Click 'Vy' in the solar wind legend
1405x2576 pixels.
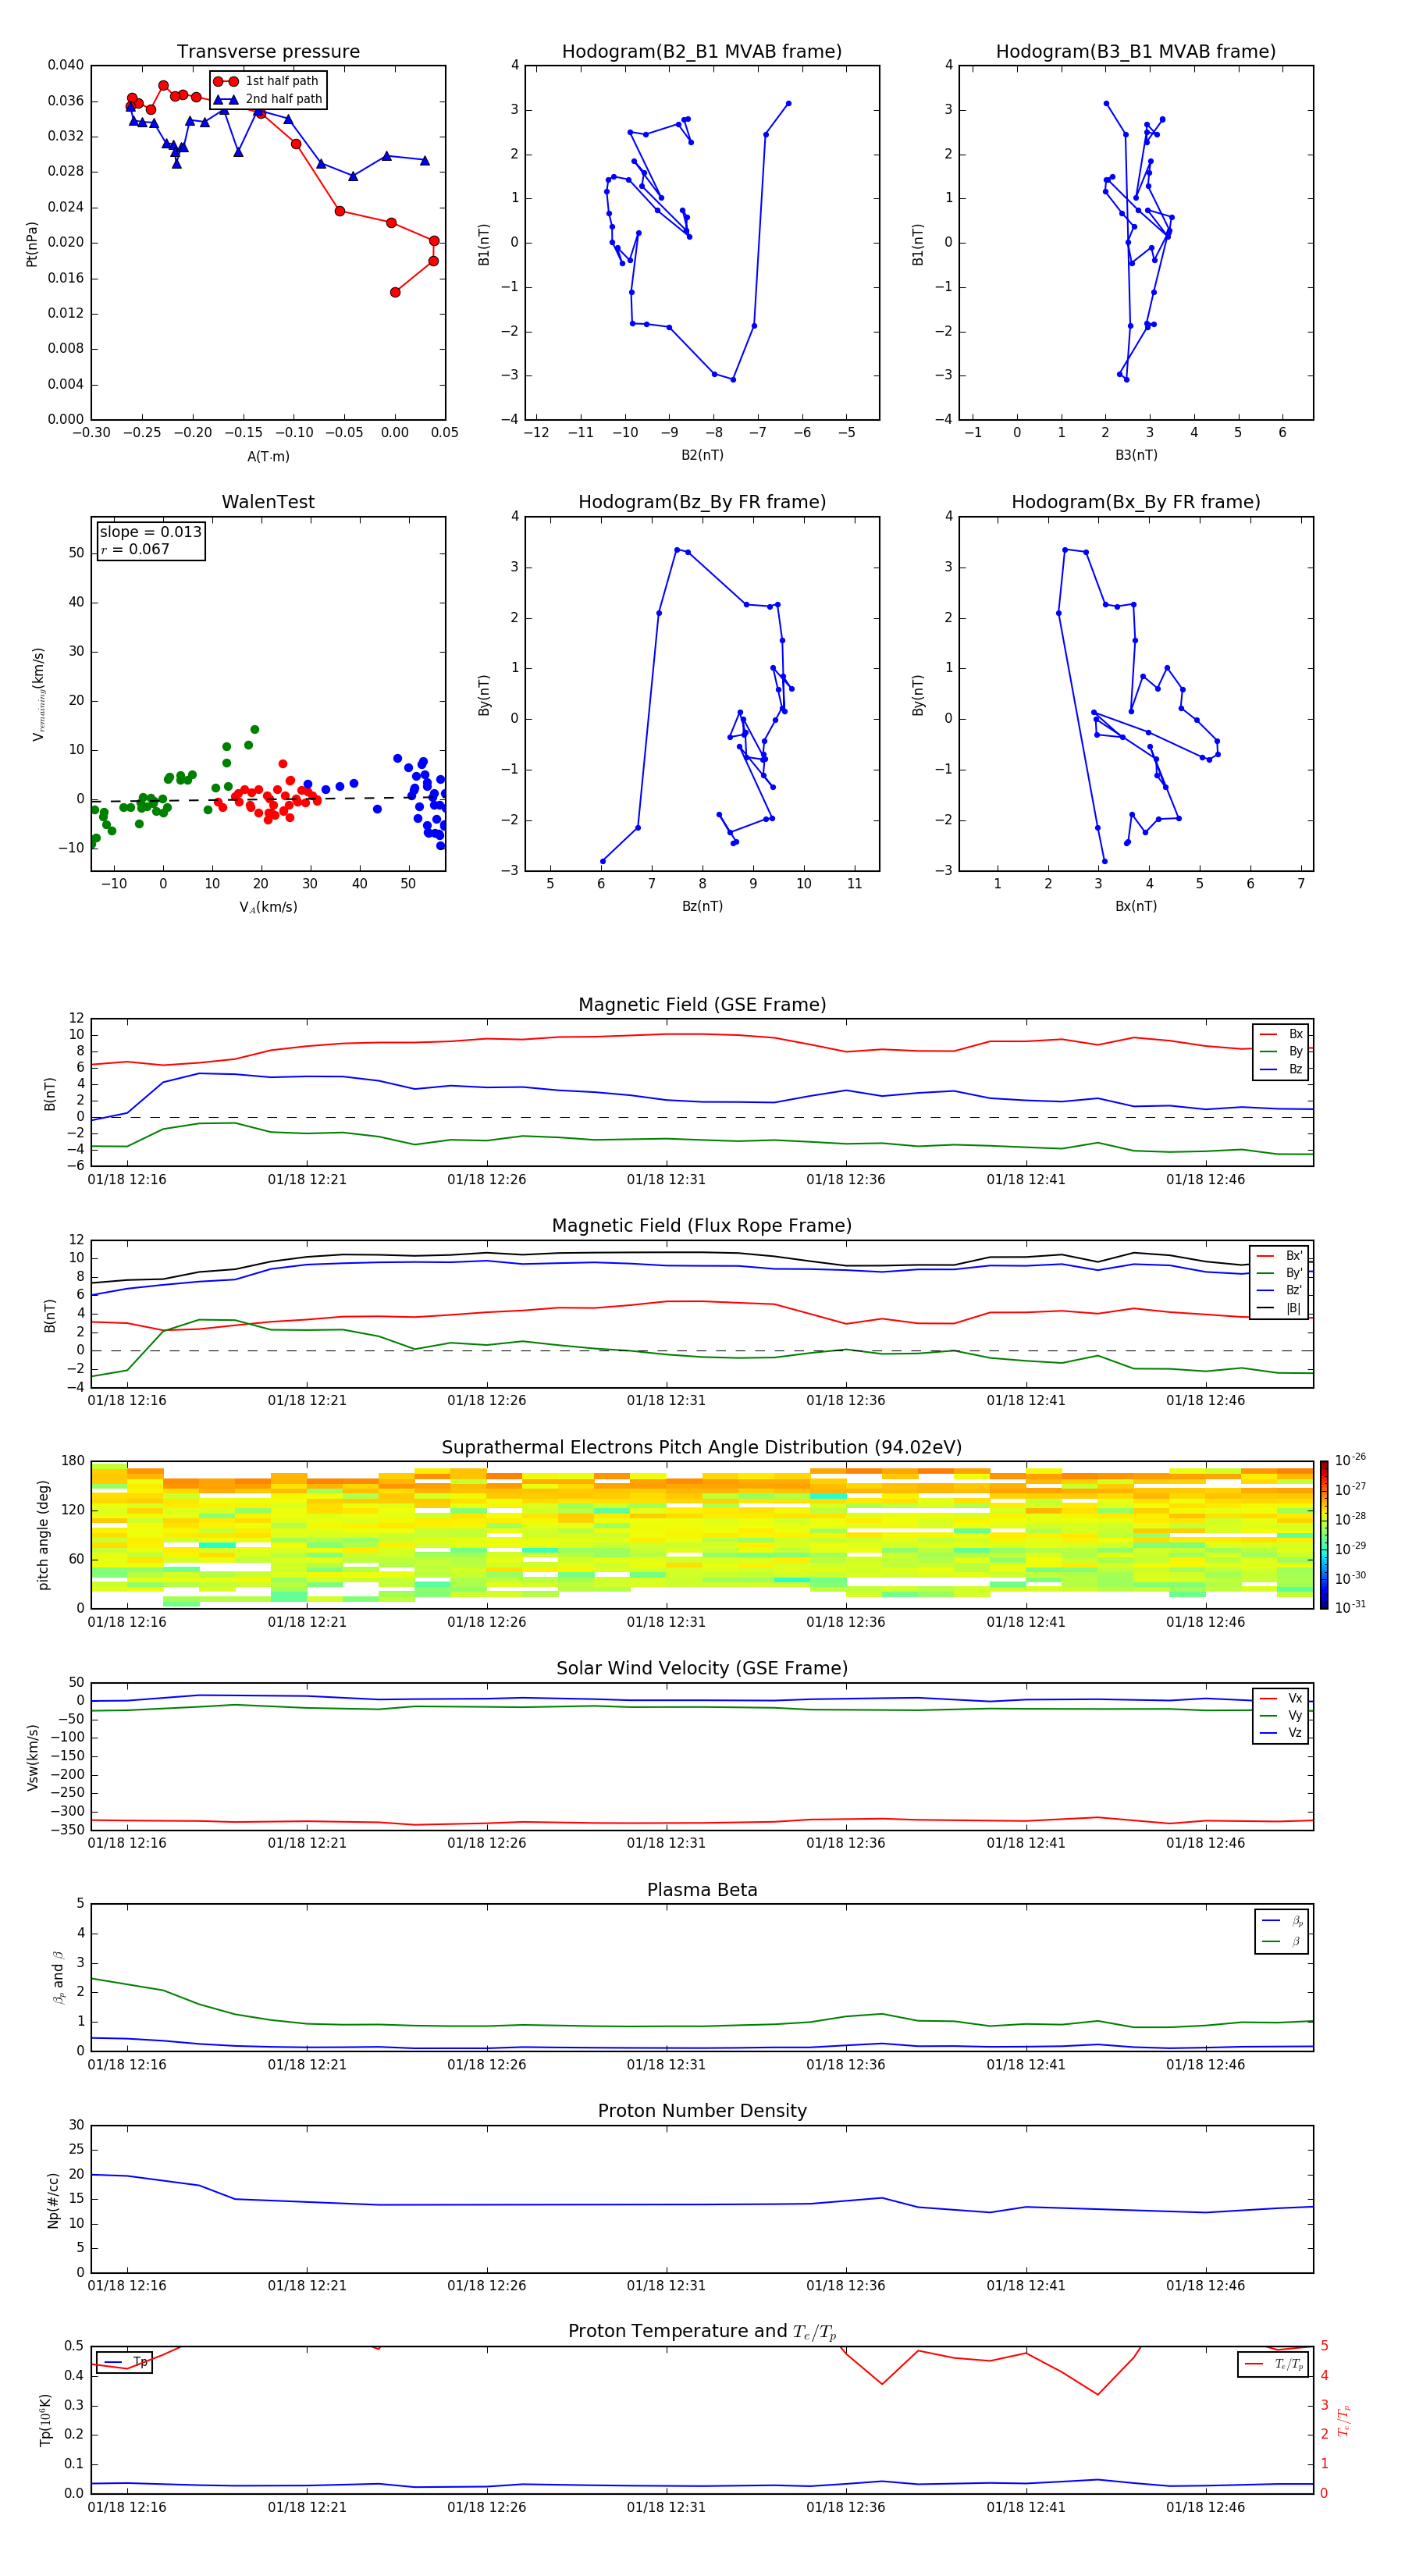[1295, 1715]
